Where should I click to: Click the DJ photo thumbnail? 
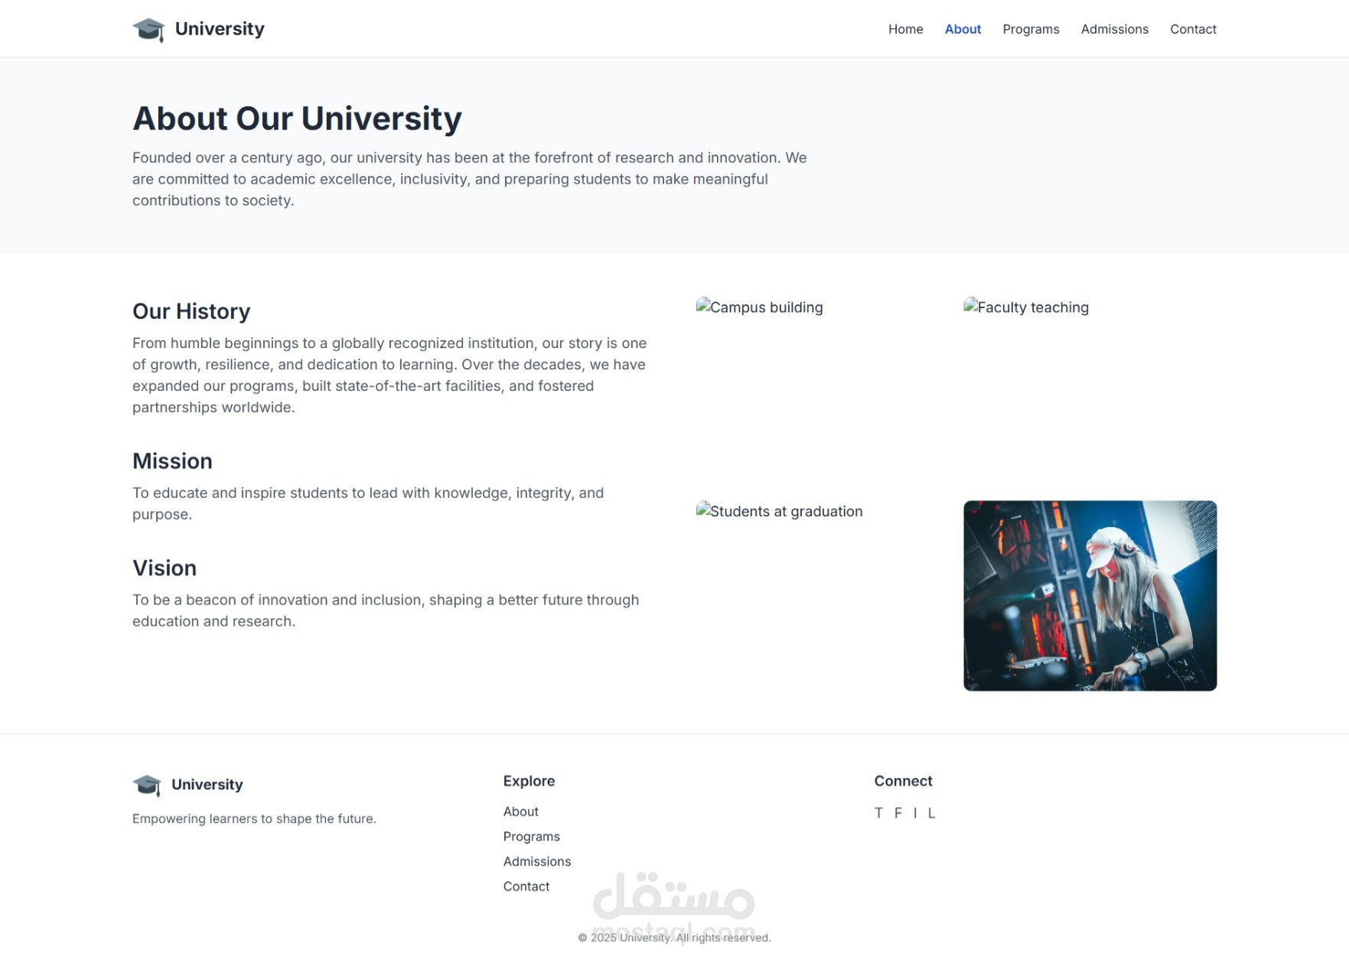pos(1090,596)
